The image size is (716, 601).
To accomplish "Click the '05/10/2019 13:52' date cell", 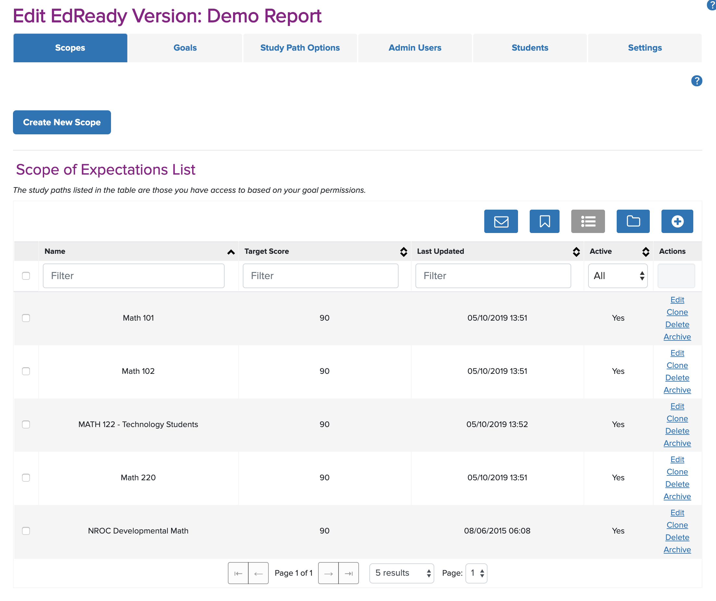I will coord(497,424).
